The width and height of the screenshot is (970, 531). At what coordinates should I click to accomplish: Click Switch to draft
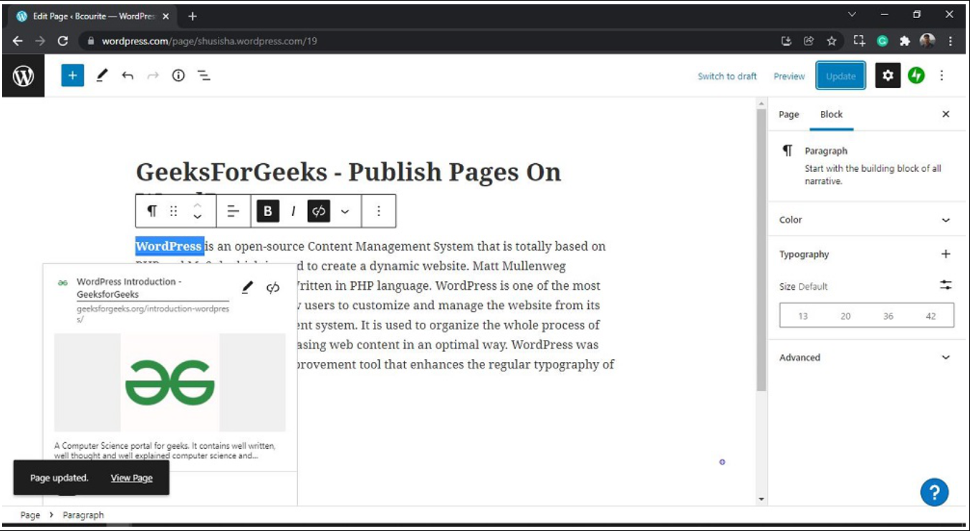coord(727,76)
